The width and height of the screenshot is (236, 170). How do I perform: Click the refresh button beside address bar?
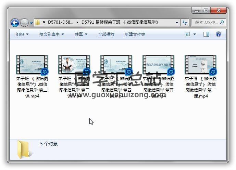click(185, 23)
